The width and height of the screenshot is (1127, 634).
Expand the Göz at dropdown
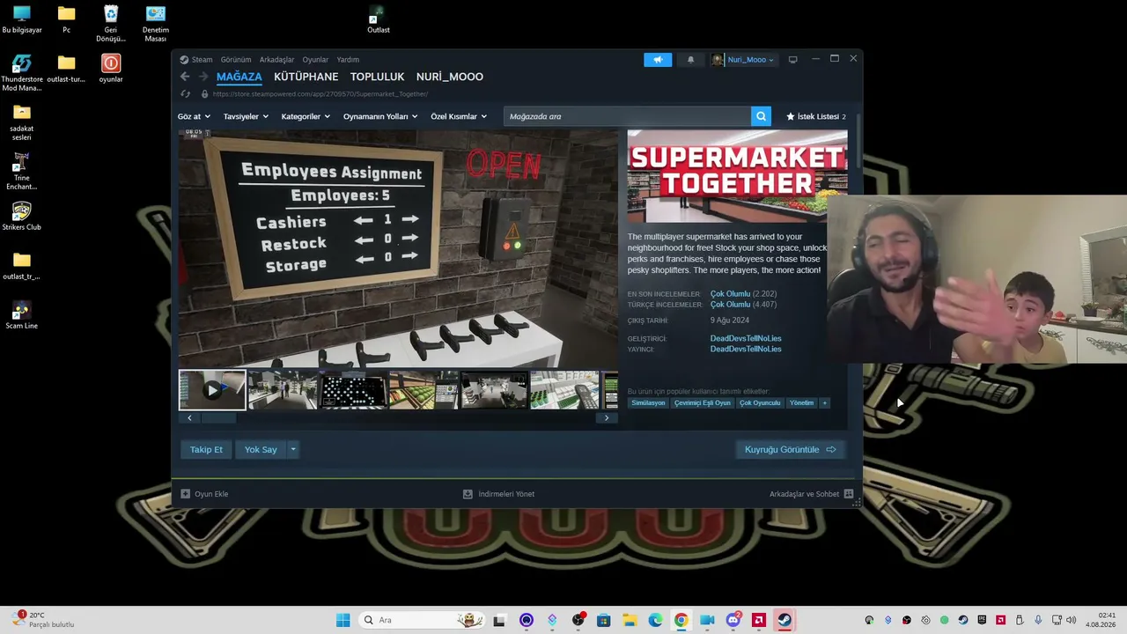(x=194, y=116)
